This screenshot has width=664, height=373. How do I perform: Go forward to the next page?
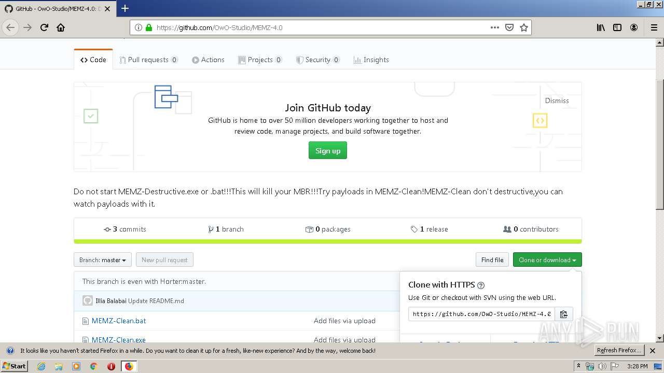(x=27, y=27)
